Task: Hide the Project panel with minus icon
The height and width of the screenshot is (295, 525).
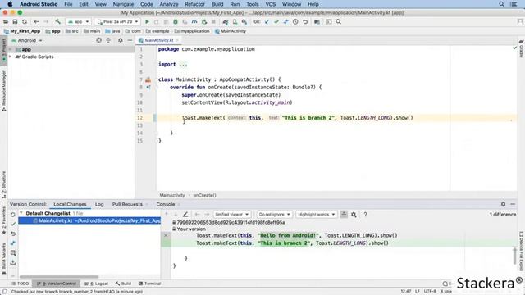Action: (x=130, y=40)
